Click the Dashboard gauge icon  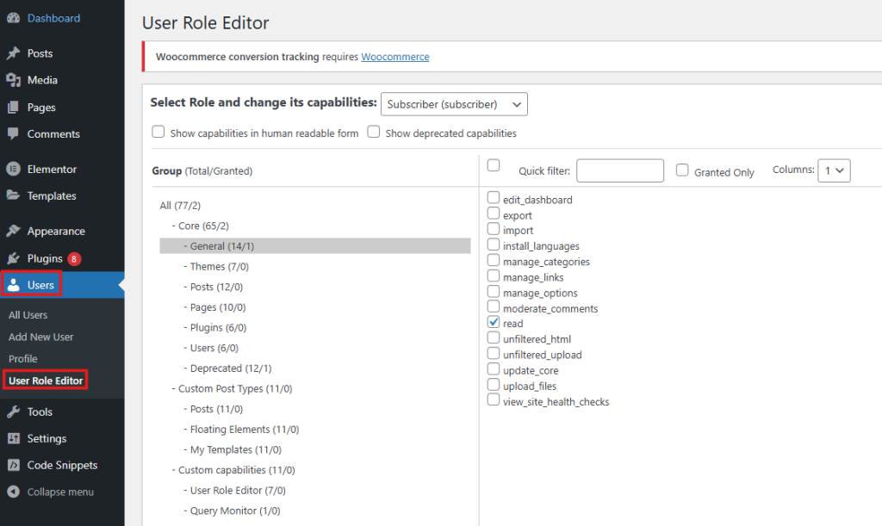click(13, 18)
